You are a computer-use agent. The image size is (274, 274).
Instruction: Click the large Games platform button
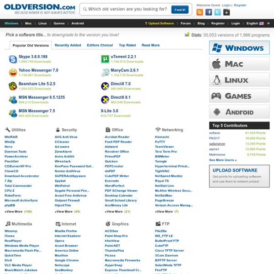click(x=239, y=96)
